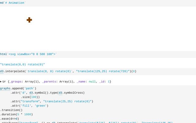Place cursor on the .transition() line
The image size is (196, 123).
11,110
